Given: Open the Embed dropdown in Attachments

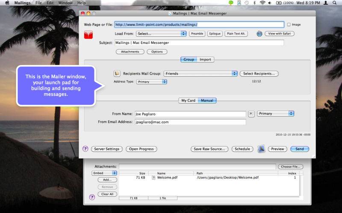Looking at the screenshot, I should [x=105, y=173].
